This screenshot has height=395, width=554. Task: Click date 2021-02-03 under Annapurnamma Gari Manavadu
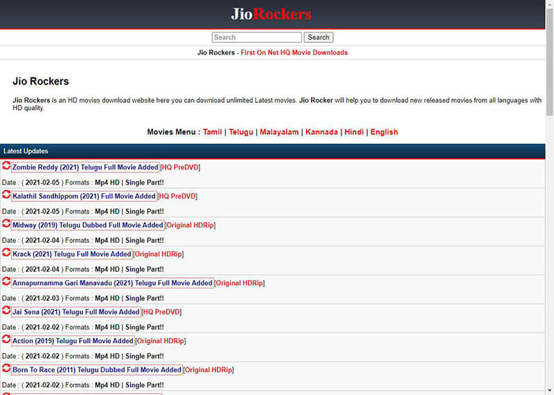[x=42, y=298]
